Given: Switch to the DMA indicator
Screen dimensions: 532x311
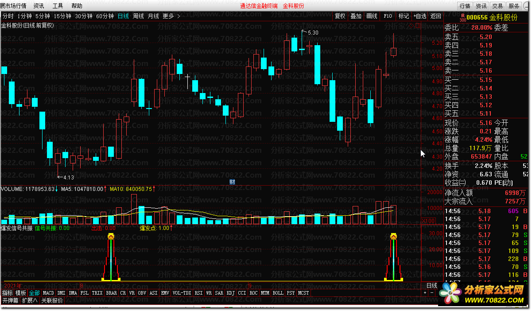Looking at the screenshot, I should pos(73,293).
